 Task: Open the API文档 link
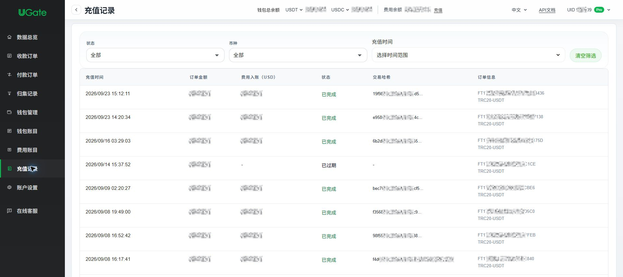tap(547, 10)
